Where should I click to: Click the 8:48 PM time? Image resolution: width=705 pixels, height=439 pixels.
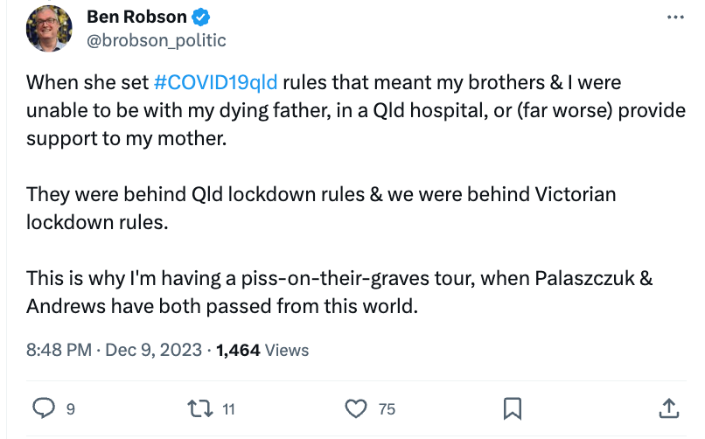click(59, 350)
